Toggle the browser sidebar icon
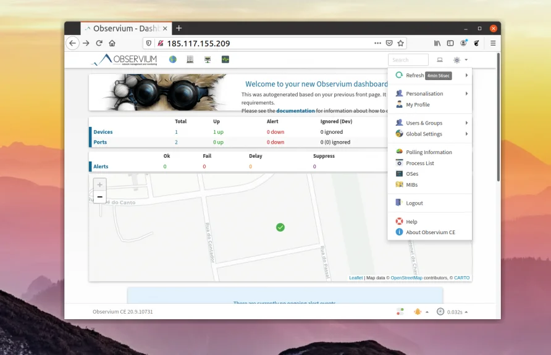The width and height of the screenshot is (551, 355). (450, 43)
